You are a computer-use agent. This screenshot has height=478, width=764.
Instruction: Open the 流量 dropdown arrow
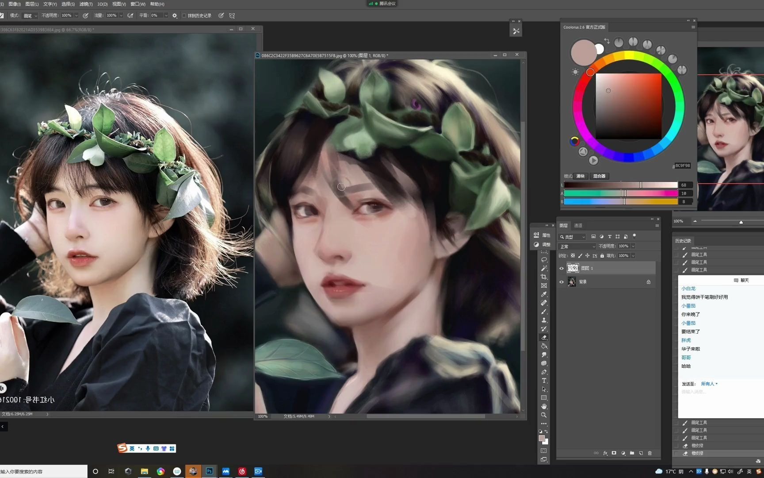(x=121, y=15)
